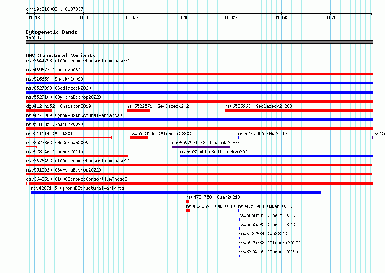The image size is (385, 273).
Task: Click the chr19:8180834..8187837 coordinates text
Action: point(55,10)
